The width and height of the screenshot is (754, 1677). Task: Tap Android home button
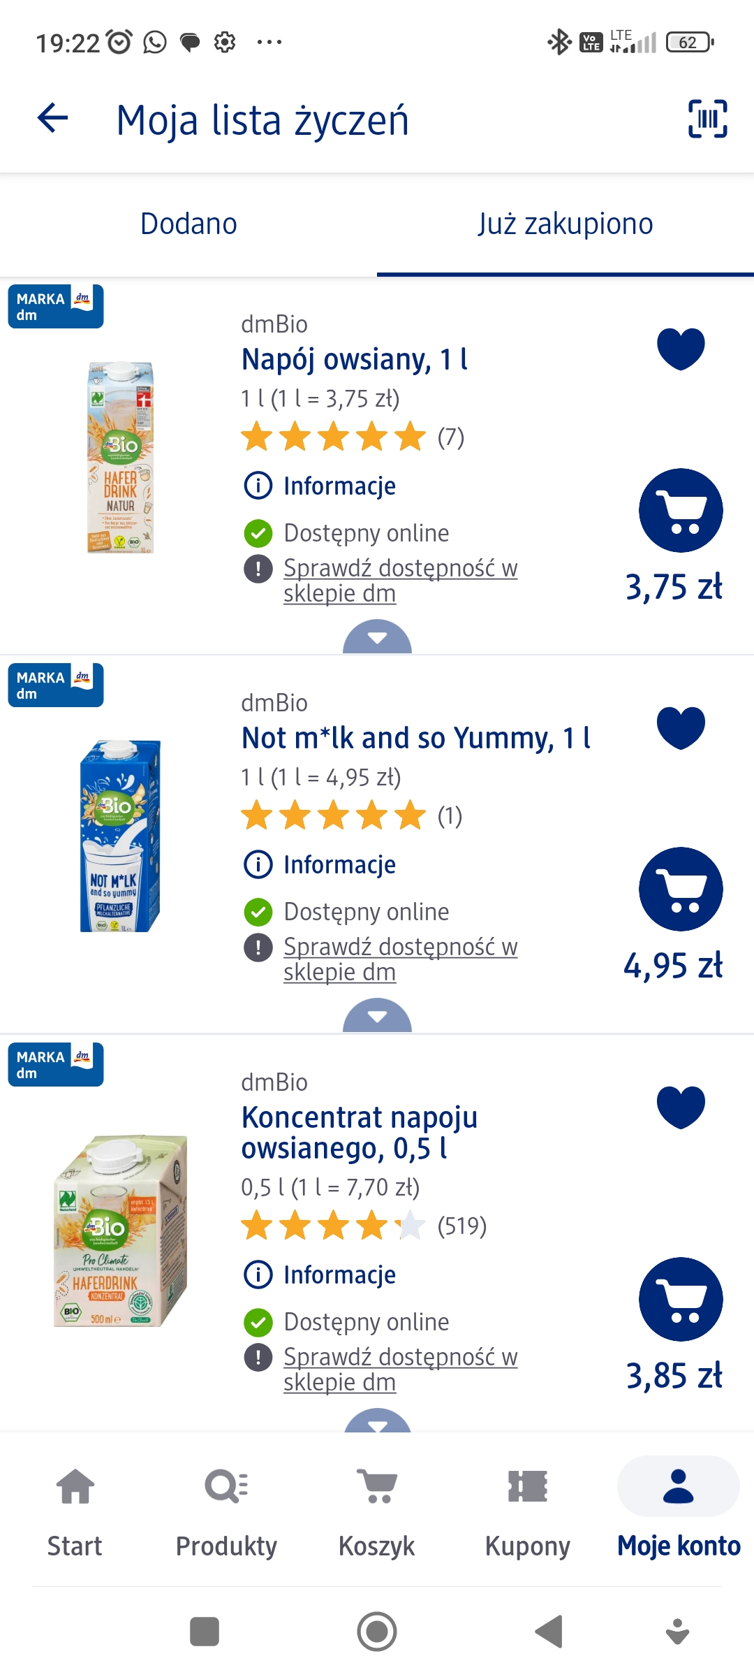377,1632
